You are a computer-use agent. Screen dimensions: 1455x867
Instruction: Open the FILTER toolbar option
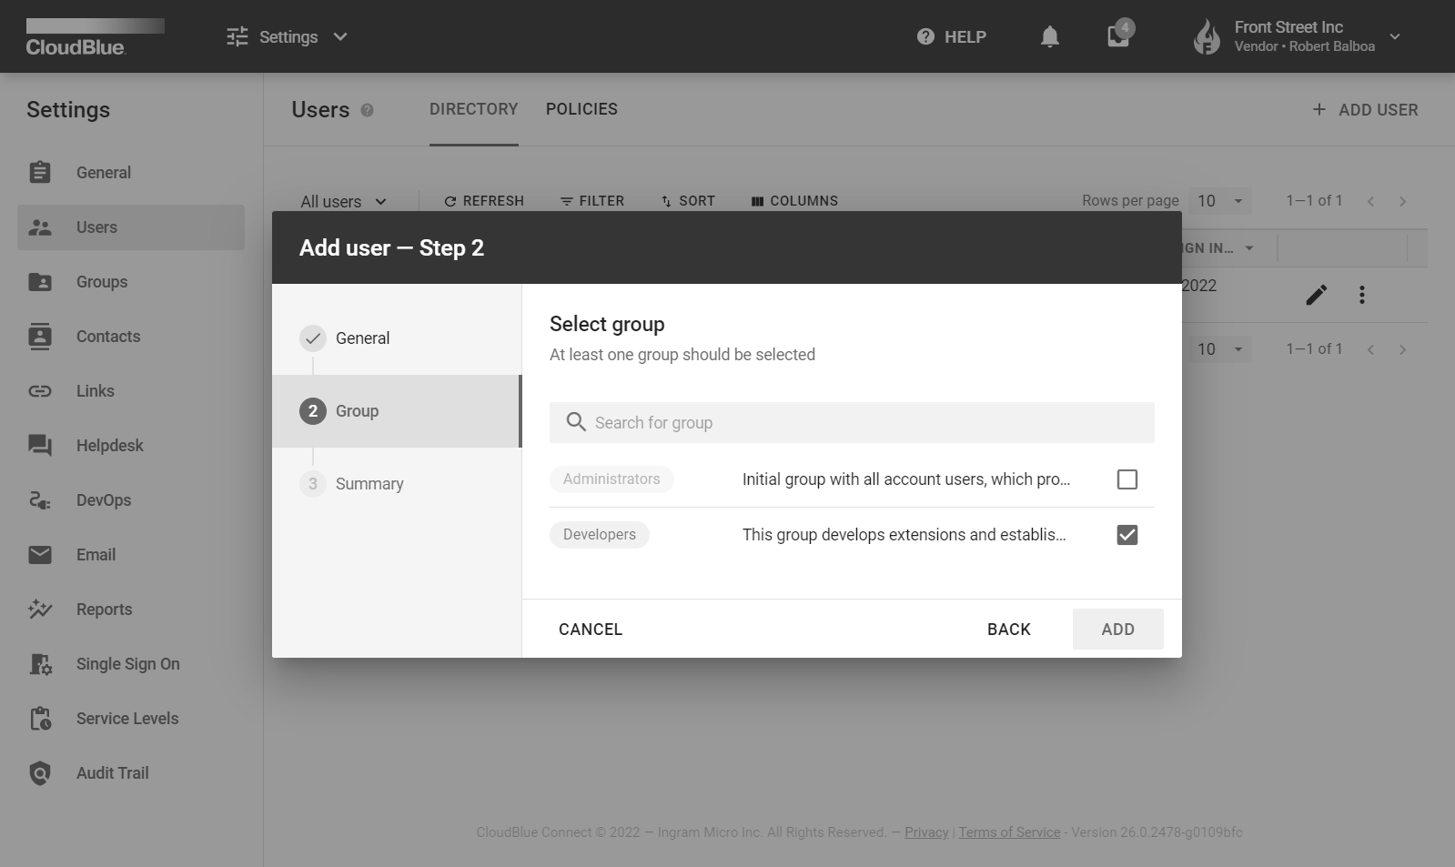592,201
